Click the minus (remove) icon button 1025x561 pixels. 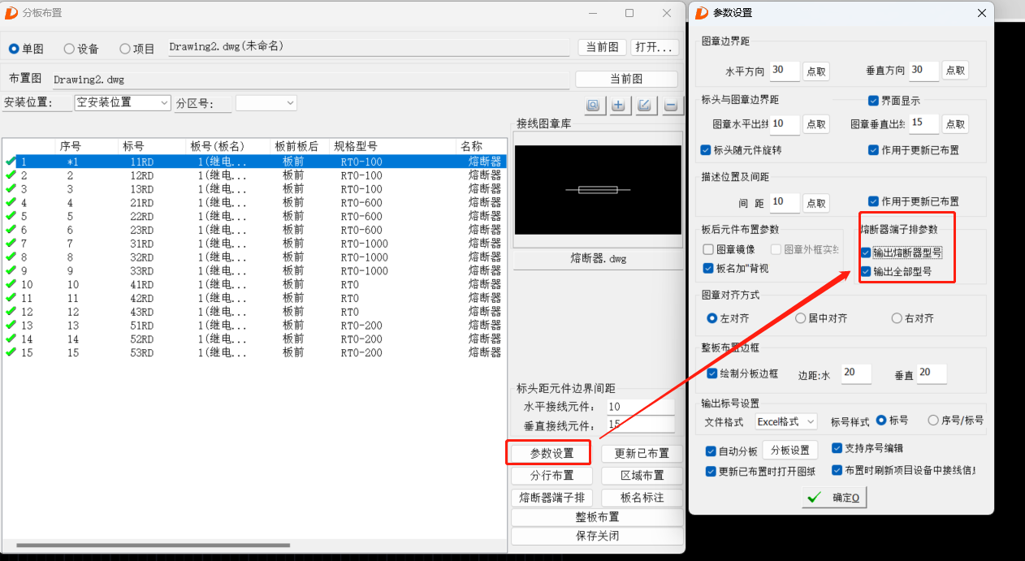point(670,106)
